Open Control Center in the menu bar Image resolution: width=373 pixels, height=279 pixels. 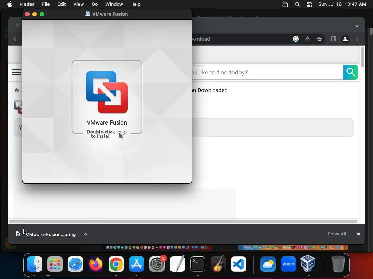pyautogui.click(x=309, y=4)
